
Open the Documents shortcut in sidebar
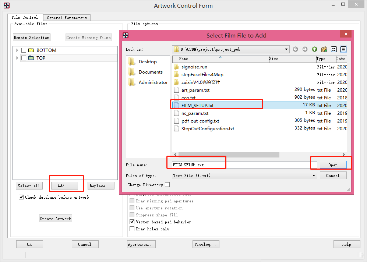(150, 72)
